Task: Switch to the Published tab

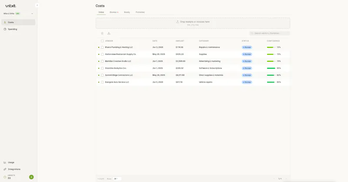Action: [x=140, y=12]
